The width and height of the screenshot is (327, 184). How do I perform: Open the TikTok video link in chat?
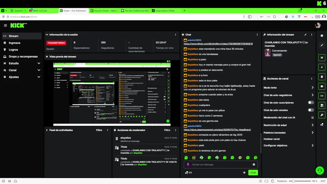point(218,44)
